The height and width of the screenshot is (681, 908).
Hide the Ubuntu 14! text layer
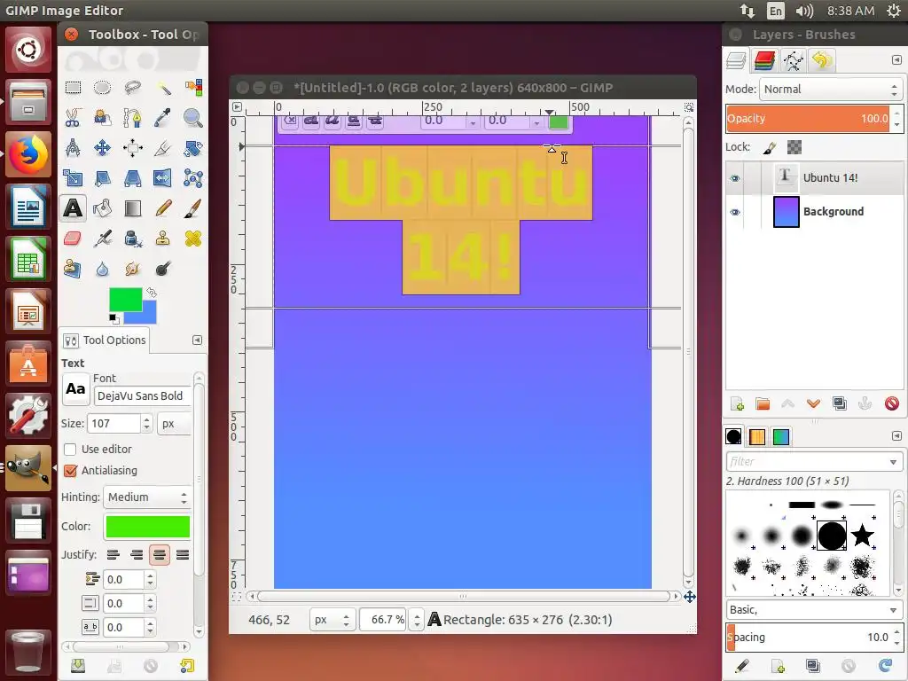[x=735, y=177]
